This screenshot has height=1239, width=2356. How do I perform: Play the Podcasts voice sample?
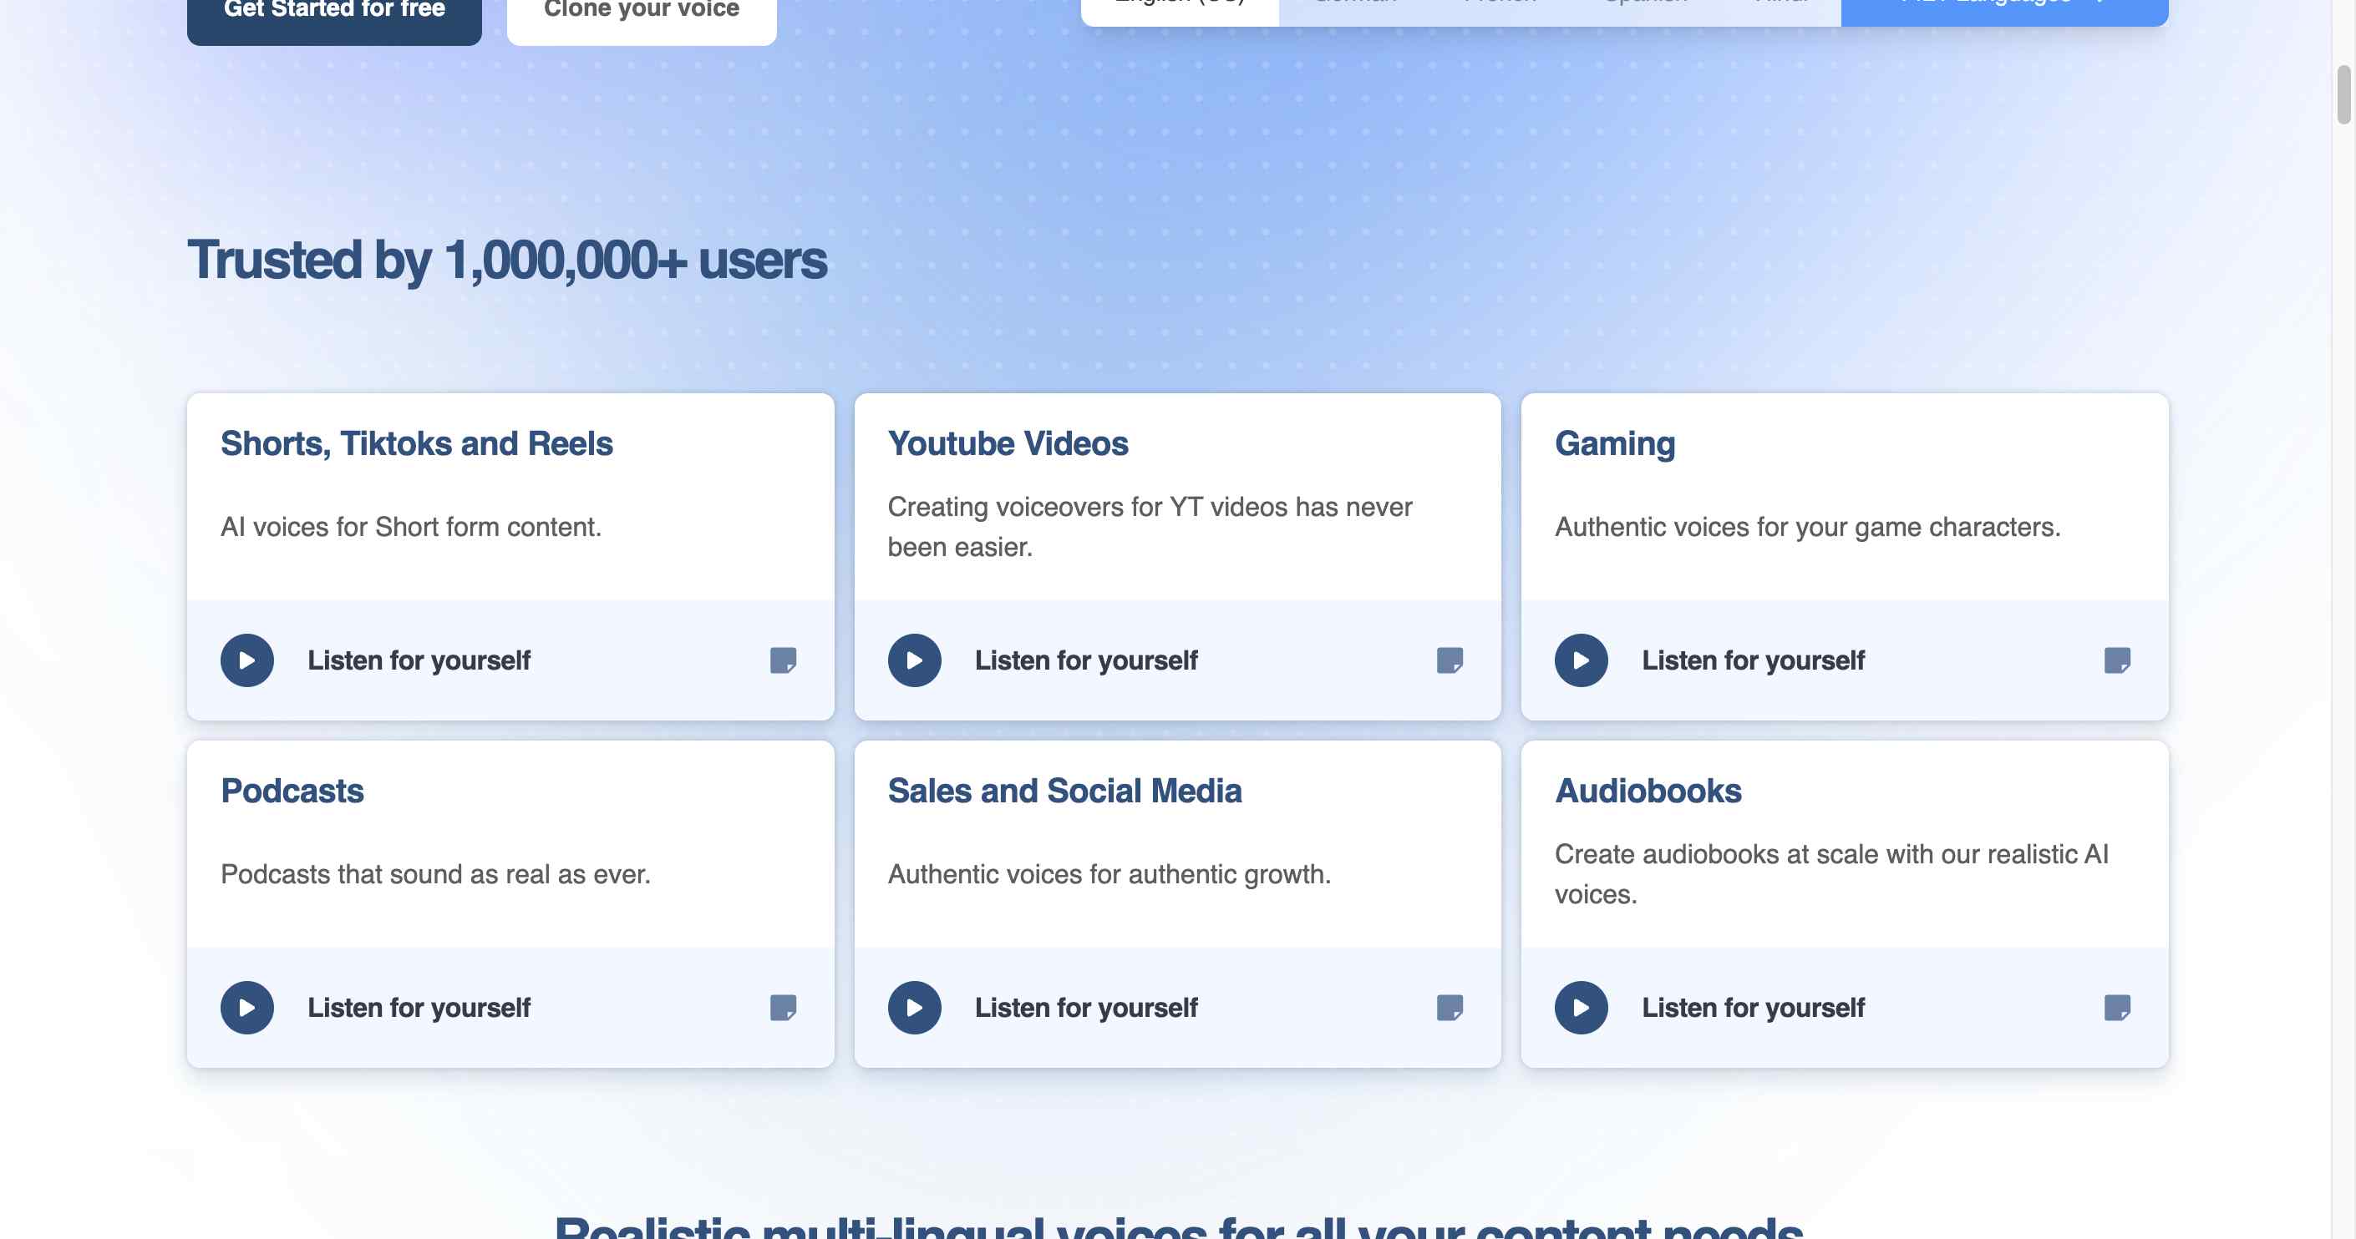click(247, 1007)
